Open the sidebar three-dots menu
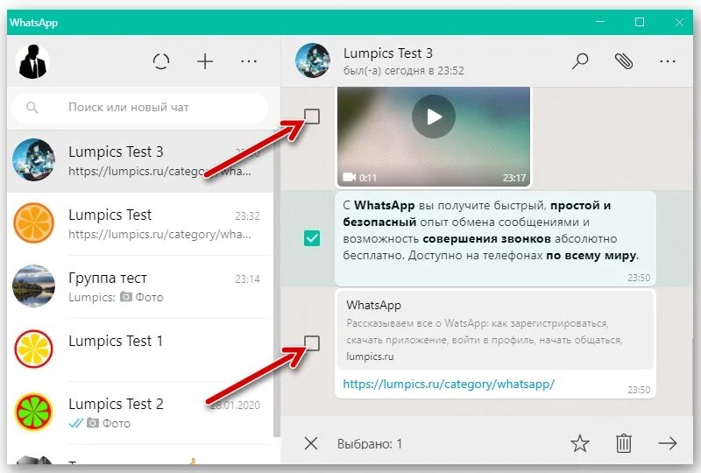This screenshot has width=701, height=473. 249,61
